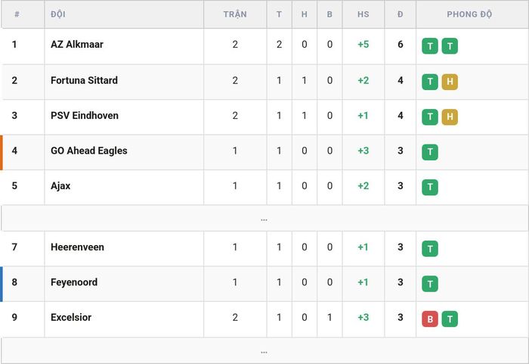Click Ajax's green T form badge
The image size is (529, 364).
click(x=430, y=187)
